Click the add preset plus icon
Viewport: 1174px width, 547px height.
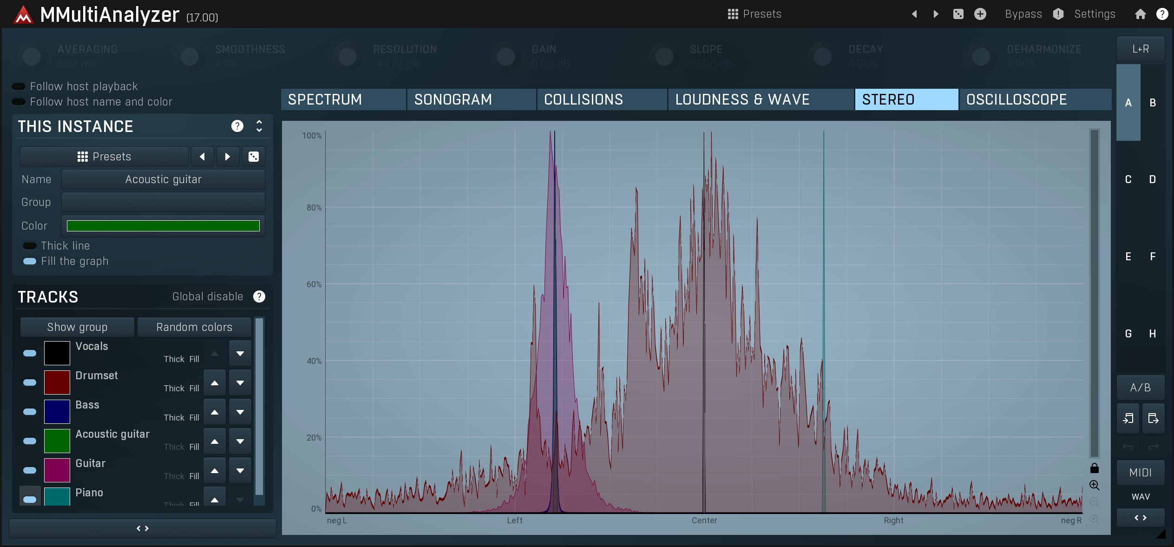980,14
